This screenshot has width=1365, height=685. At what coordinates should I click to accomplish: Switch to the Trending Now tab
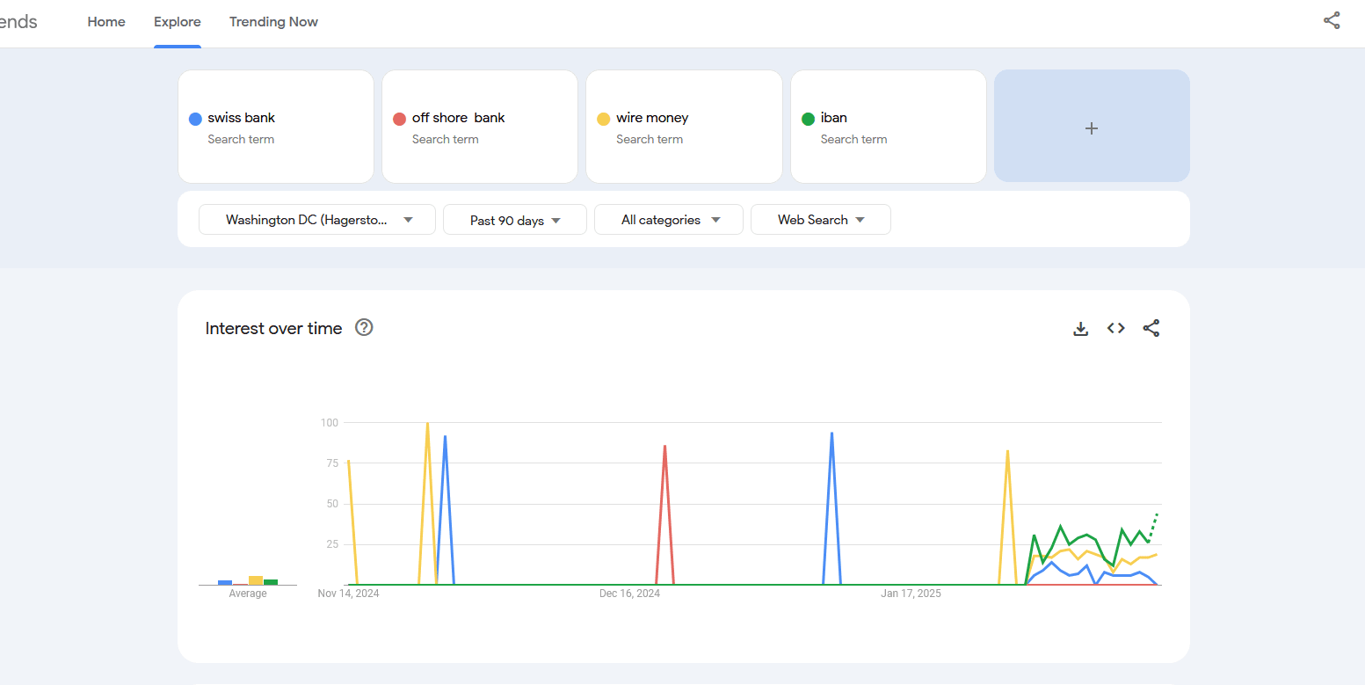(273, 22)
